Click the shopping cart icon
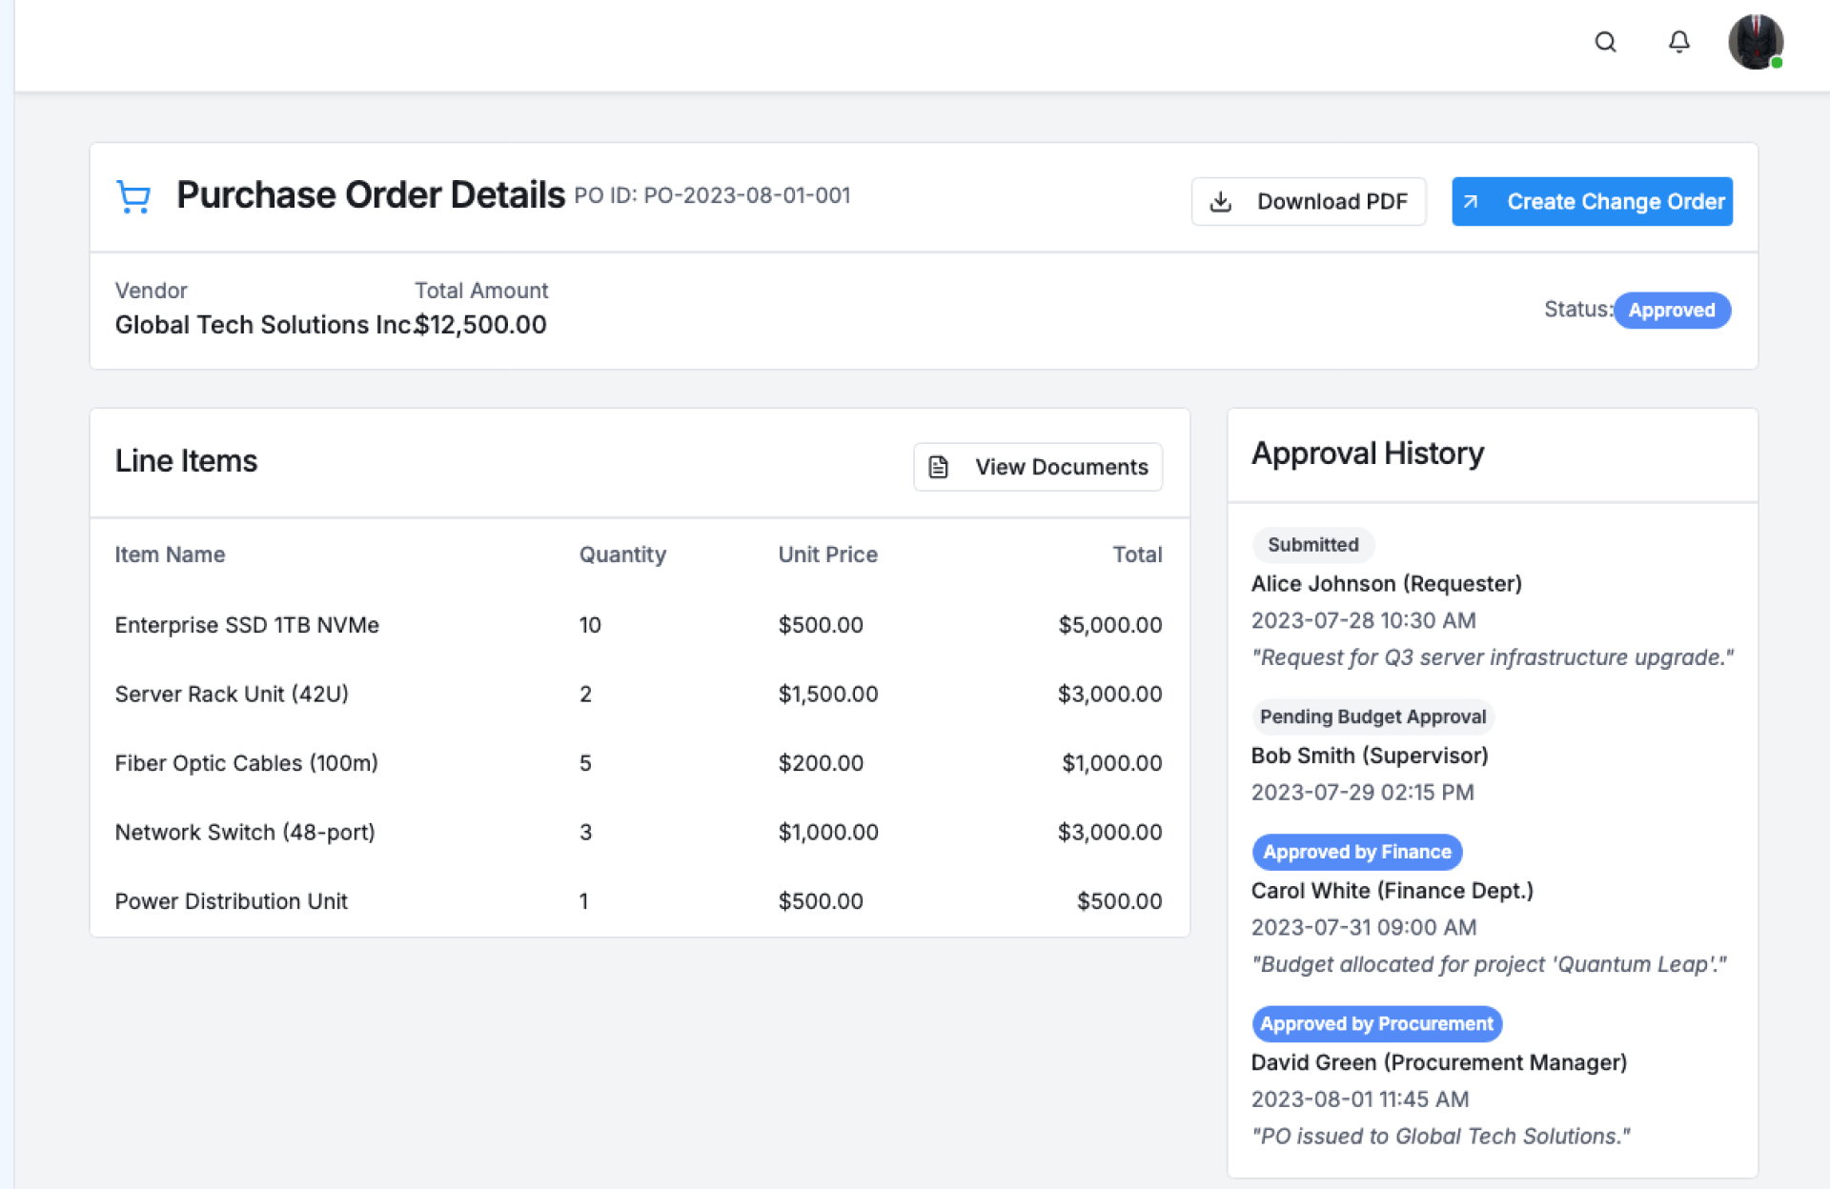 click(x=133, y=197)
